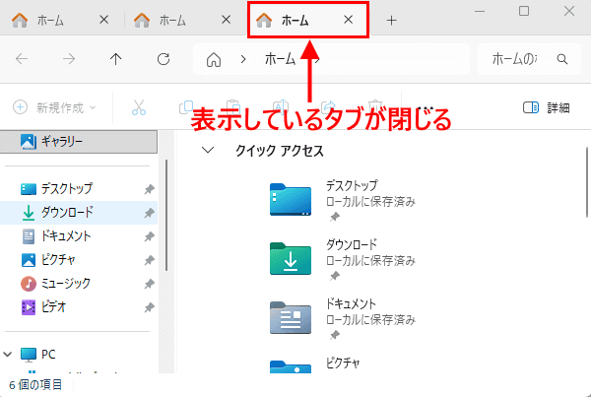Screen dimensions: 591x397
Task: Add a new tab with plus button
Action: [x=392, y=21]
